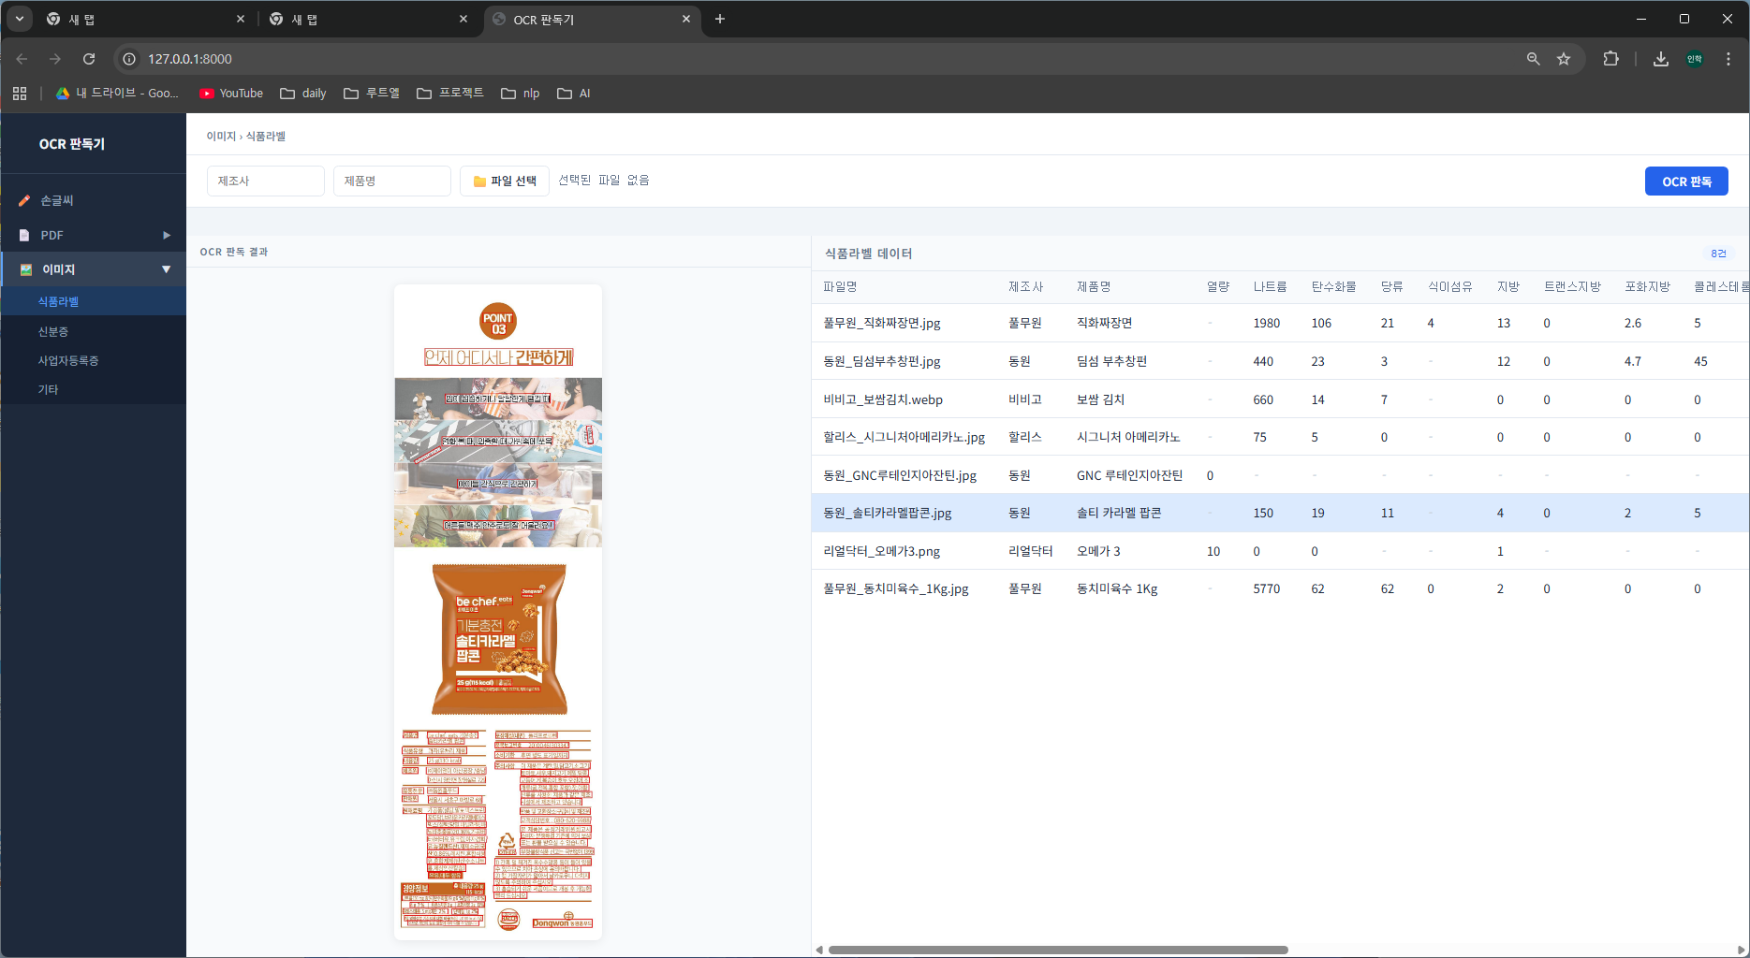Open the 기타 sidebar item
The height and width of the screenshot is (958, 1750).
pyautogui.click(x=94, y=389)
